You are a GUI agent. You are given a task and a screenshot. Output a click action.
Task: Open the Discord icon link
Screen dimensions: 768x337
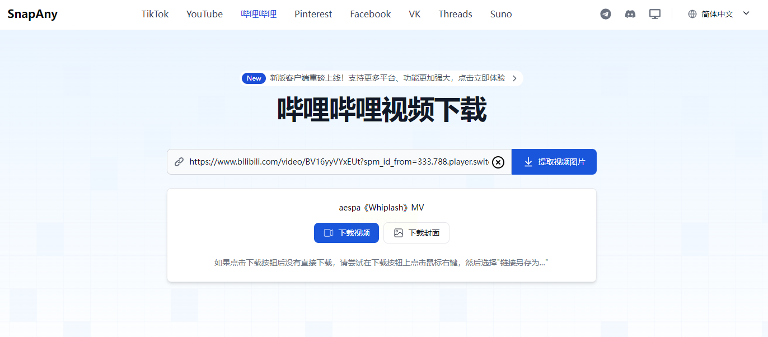tap(630, 14)
